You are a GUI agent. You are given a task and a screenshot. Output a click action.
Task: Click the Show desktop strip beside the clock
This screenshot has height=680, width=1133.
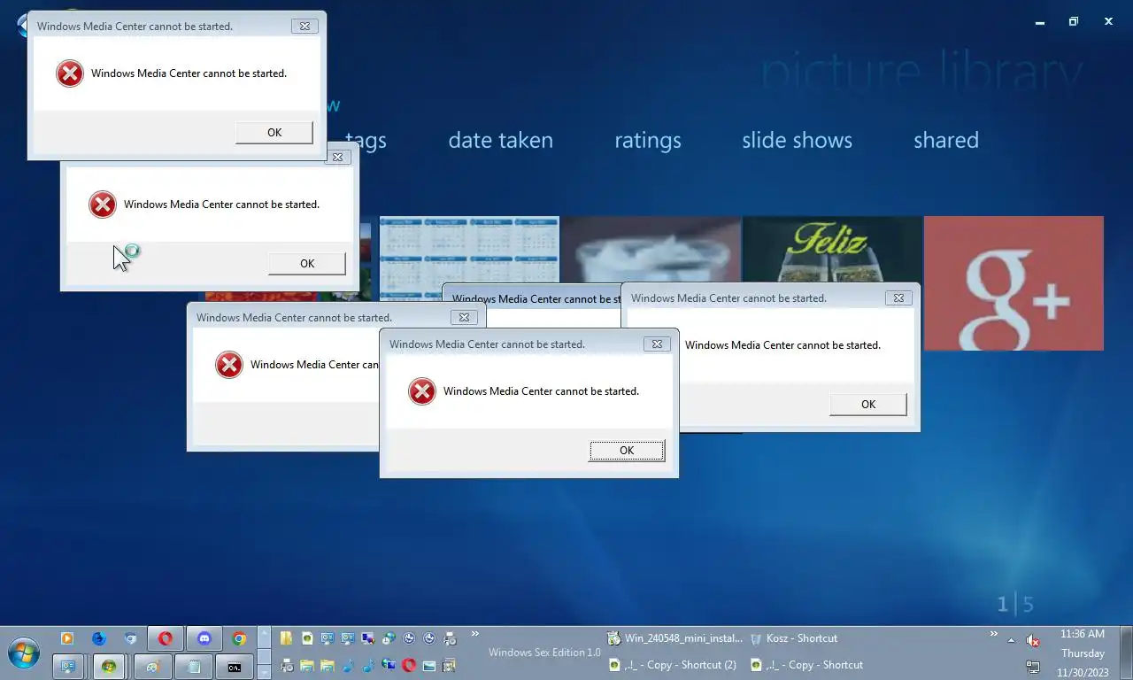point(1126,653)
